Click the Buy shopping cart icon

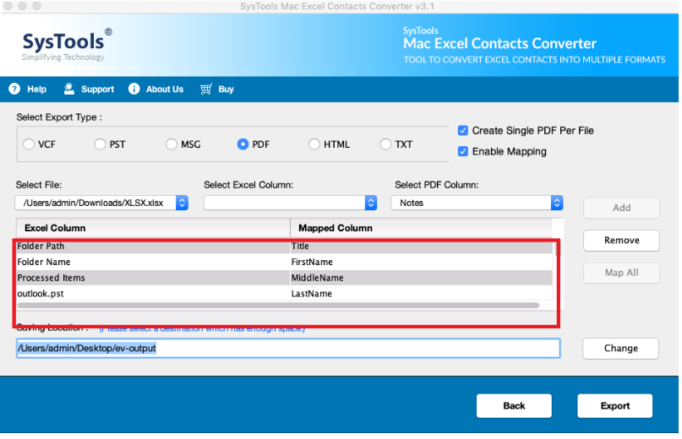tap(206, 89)
